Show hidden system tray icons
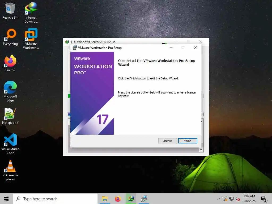The height and width of the screenshot is (204, 272). 219,199
